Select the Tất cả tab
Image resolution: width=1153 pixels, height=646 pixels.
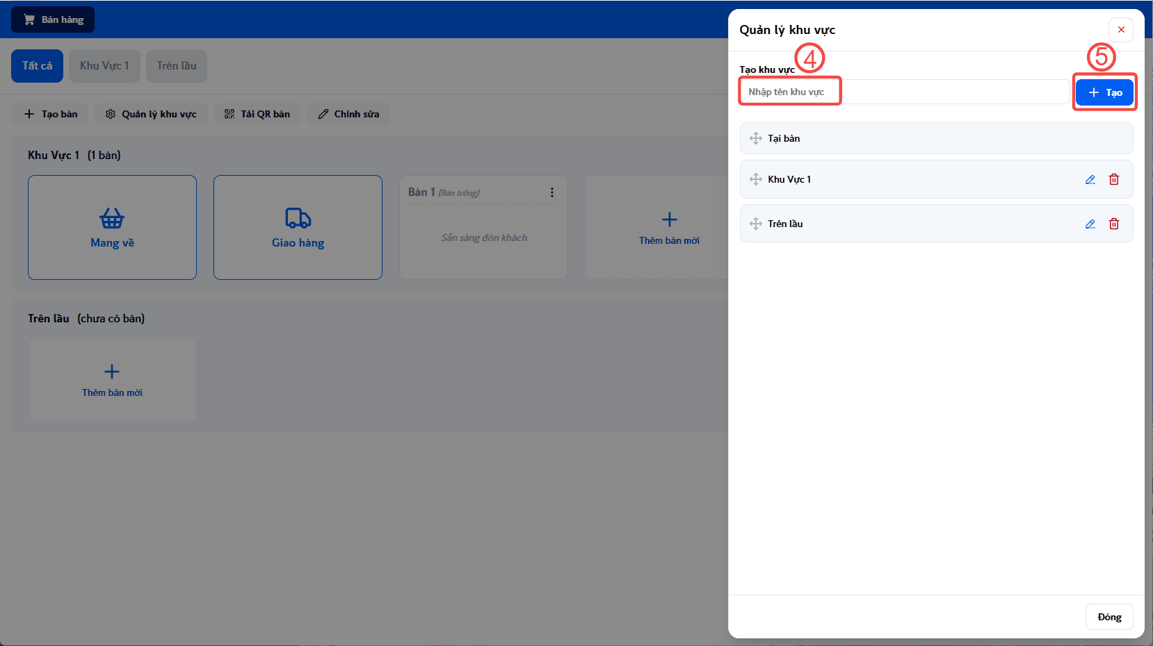37,66
